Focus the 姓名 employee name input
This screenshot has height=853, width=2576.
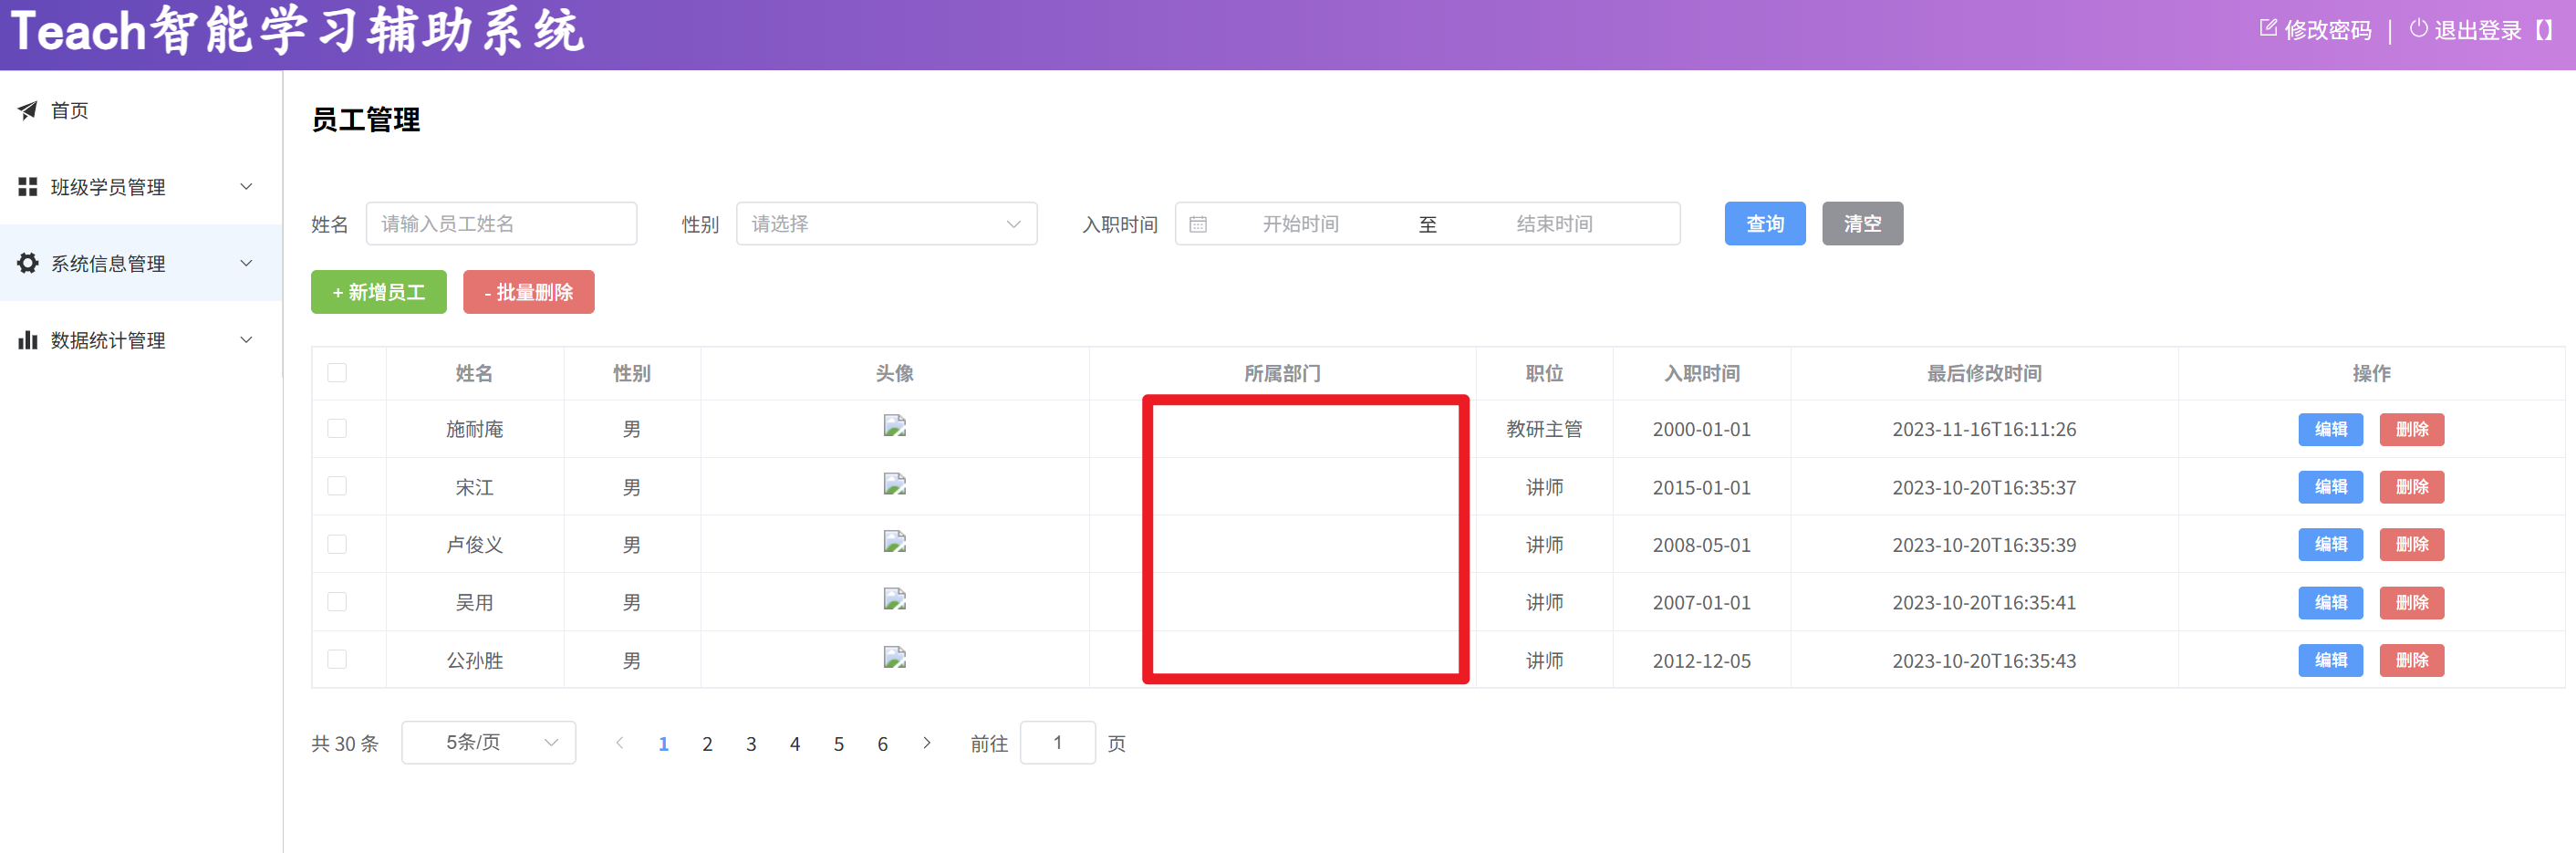[x=501, y=224]
